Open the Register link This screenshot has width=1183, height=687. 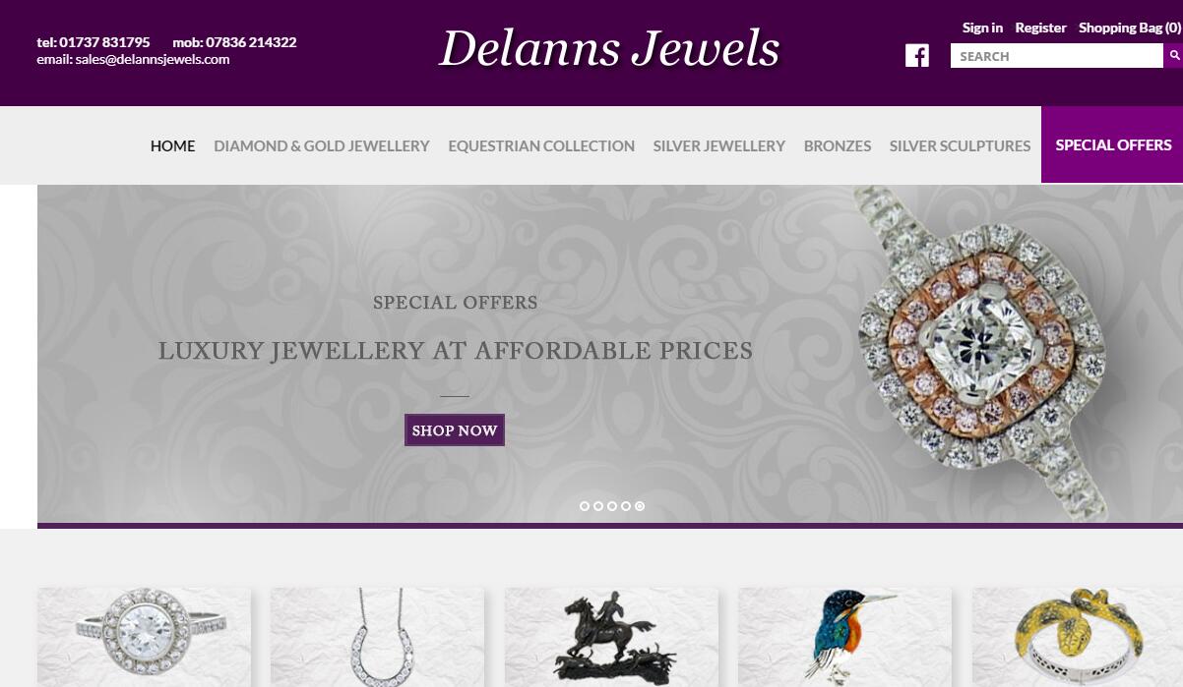pos(1041,28)
